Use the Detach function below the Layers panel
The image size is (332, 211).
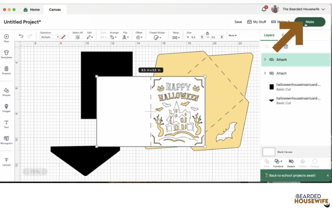click(x=291, y=163)
